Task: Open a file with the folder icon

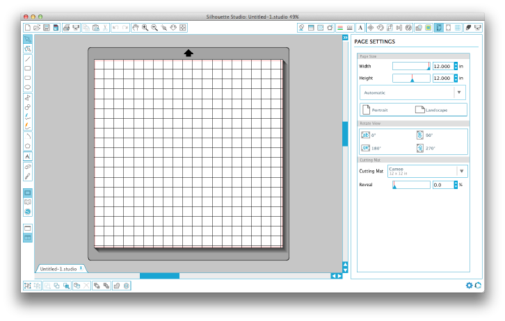Action: pos(37,28)
